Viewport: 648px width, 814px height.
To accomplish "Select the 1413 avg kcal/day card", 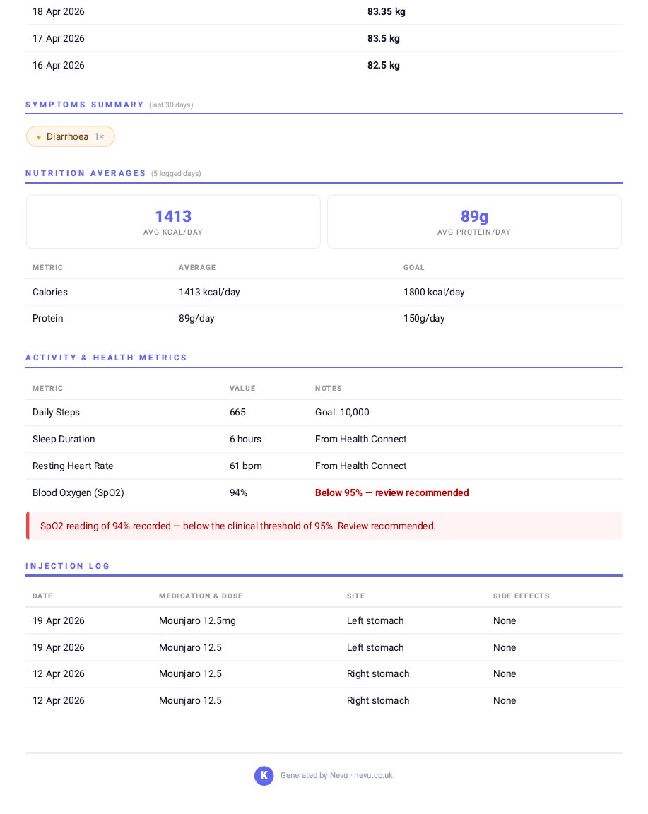I will click(x=173, y=222).
